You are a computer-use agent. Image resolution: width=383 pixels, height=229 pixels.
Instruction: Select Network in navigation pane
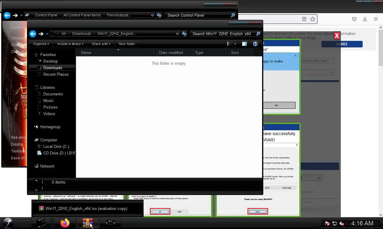(47, 166)
